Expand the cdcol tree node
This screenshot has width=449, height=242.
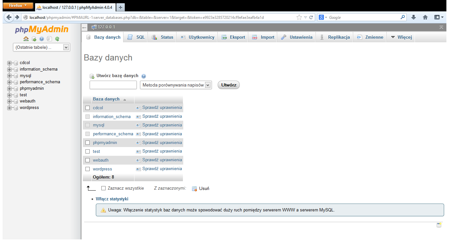point(9,63)
